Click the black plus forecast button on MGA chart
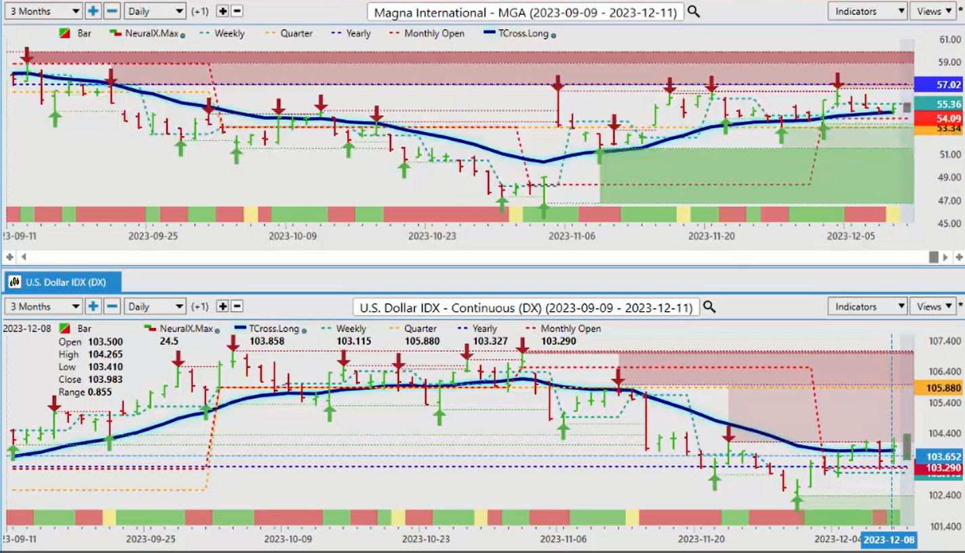 (222, 12)
